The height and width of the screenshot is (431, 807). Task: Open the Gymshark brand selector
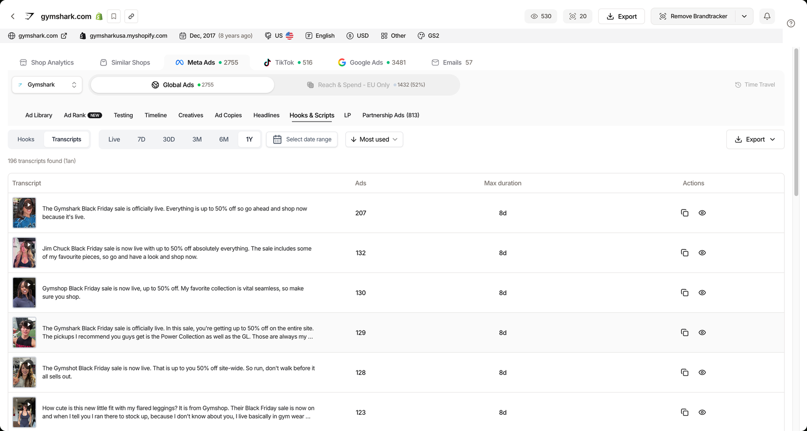pyautogui.click(x=47, y=85)
